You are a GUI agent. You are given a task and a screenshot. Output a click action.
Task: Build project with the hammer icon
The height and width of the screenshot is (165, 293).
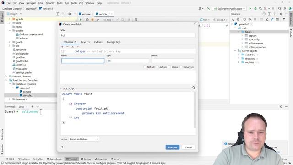[x=208, y=8]
